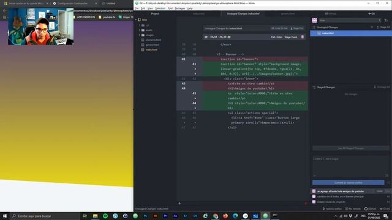Open the Selection menu

click(x=160, y=8)
